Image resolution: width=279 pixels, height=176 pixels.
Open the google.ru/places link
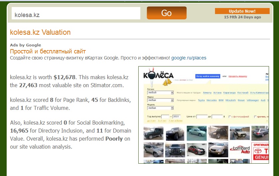pyautogui.click(x=189, y=58)
